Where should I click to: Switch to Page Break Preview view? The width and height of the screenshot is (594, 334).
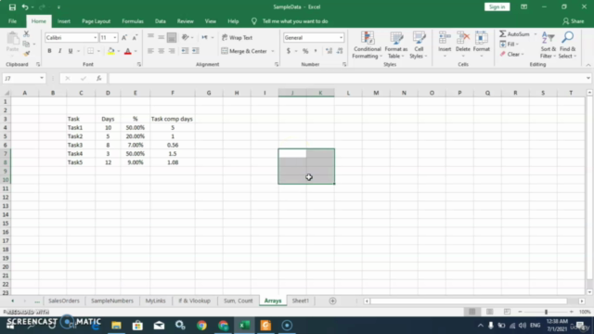click(507, 312)
